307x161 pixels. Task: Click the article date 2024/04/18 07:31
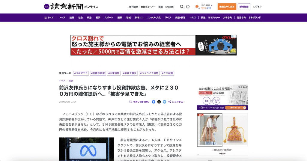[x=67, y=102]
